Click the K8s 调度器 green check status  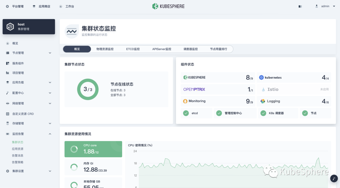(263, 113)
